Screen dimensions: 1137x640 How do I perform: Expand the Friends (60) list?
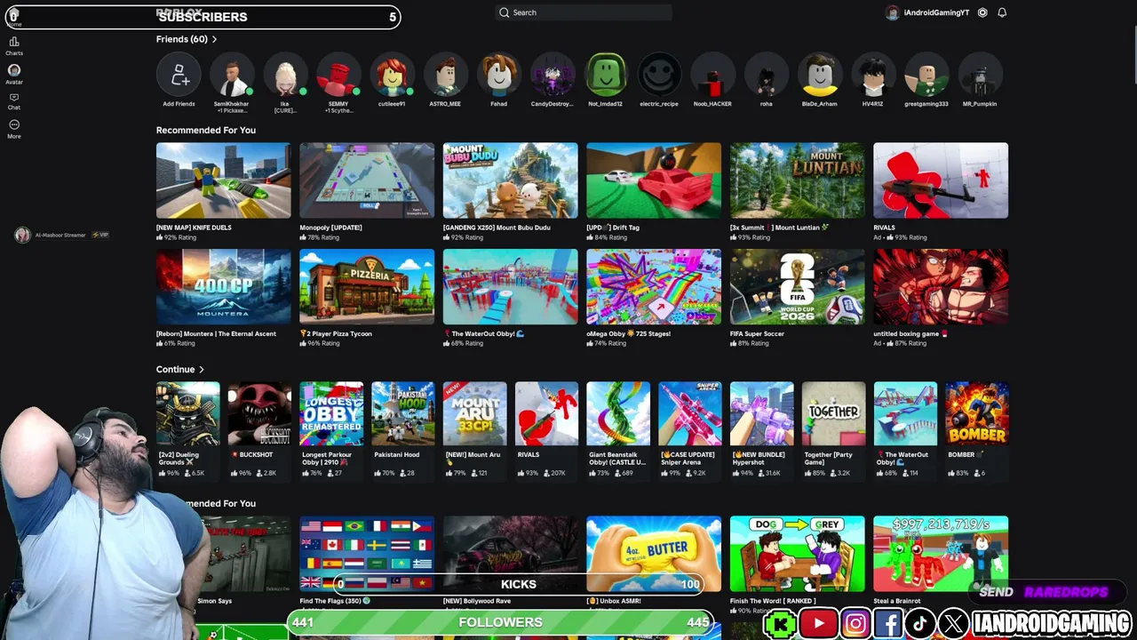click(x=214, y=39)
